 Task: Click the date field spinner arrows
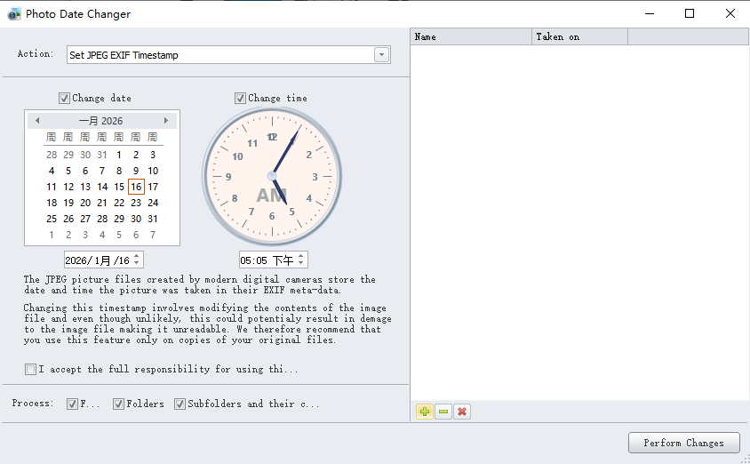click(137, 260)
